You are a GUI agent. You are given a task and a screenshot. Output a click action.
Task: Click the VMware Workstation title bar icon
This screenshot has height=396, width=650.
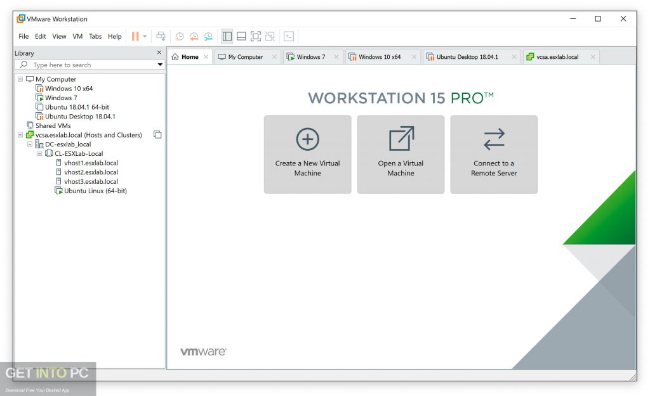(x=21, y=18)
